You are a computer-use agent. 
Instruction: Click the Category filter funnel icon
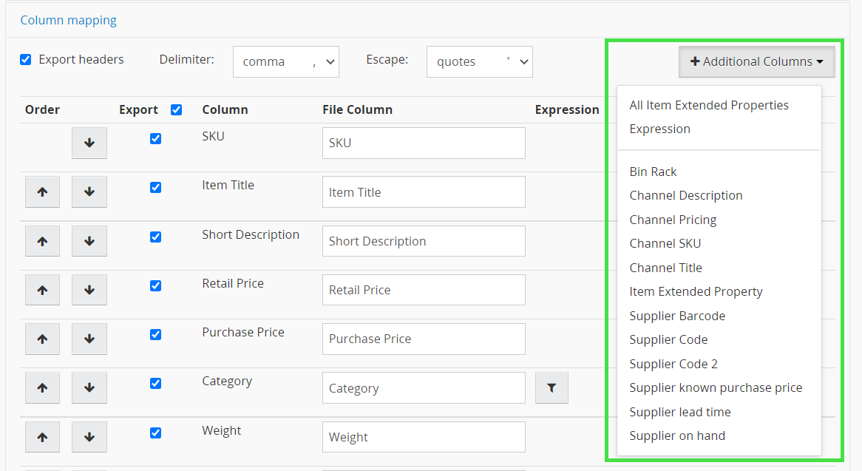[x=552, y=388]
